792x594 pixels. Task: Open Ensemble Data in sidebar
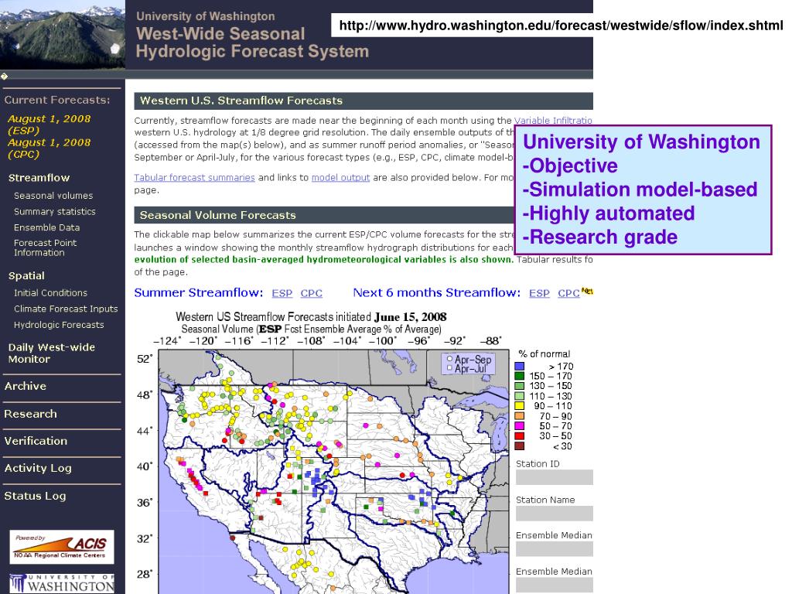click(x=46, y=227)
